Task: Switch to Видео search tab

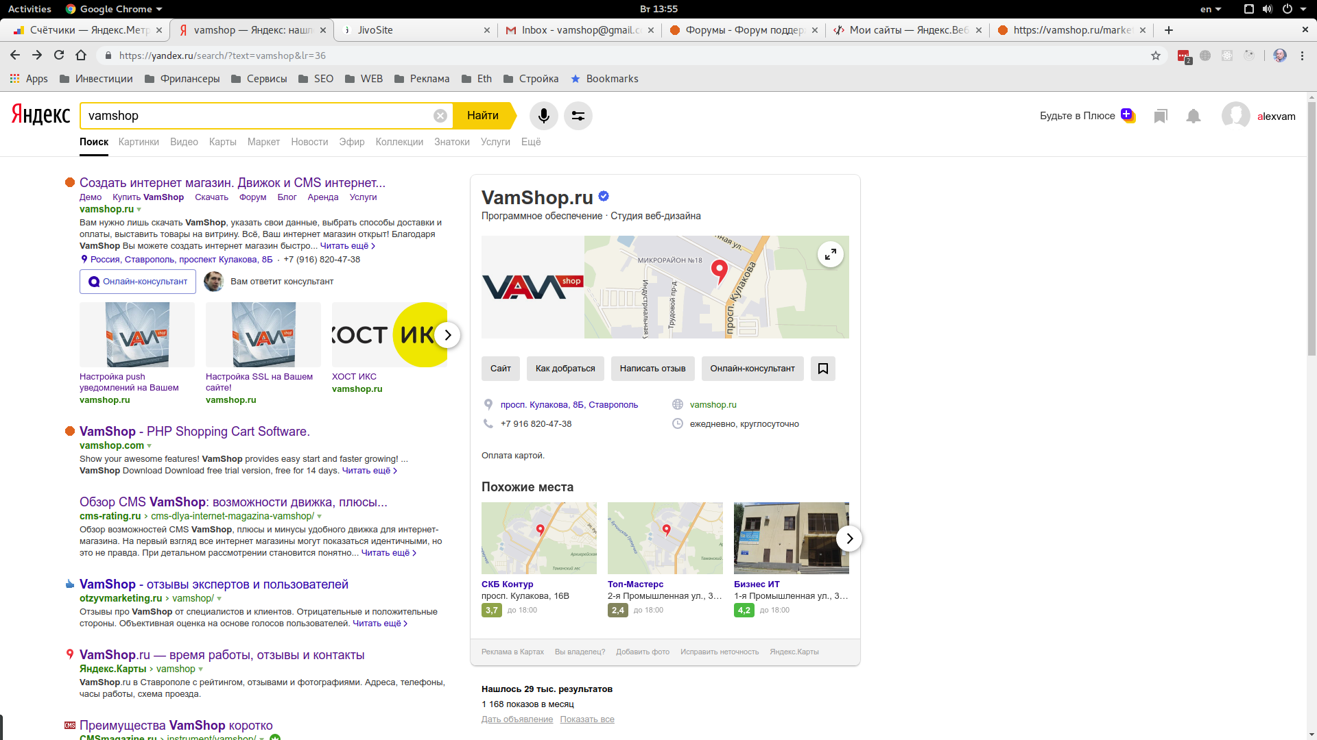Action: tap(184, 142)
